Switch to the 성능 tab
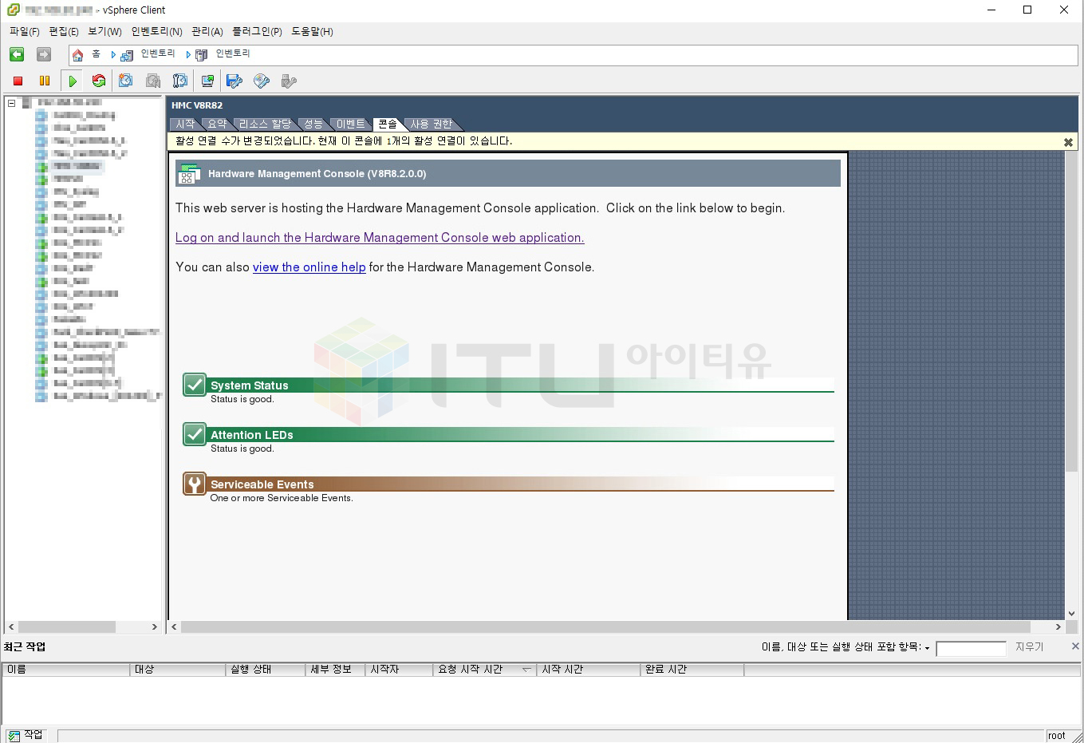Image resolution: width=1084 pixels, height=743 pixels. pyautogui.click(x=313, y=124)
